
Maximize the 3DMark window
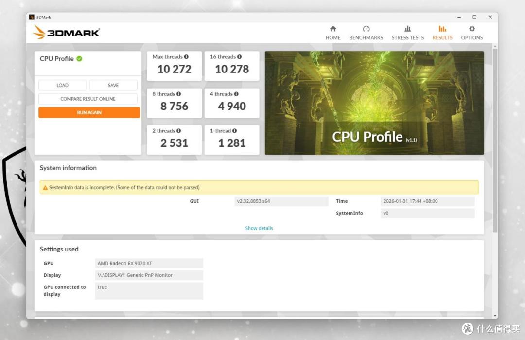474,17
